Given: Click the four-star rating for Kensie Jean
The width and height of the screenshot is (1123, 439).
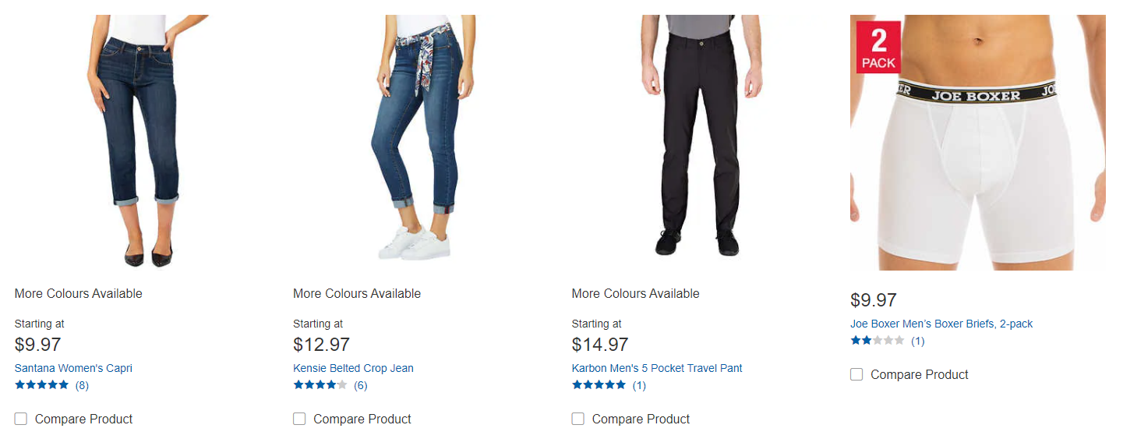Looking at the screenshot, I should coord(320,385).
